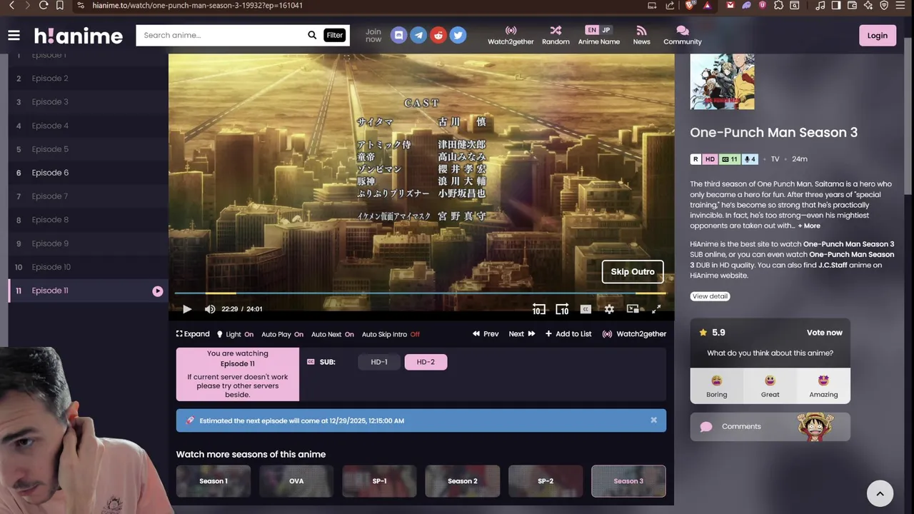The image size is (914, 514).
Task: Open the video player settings gear
Action: coord(609,309)
